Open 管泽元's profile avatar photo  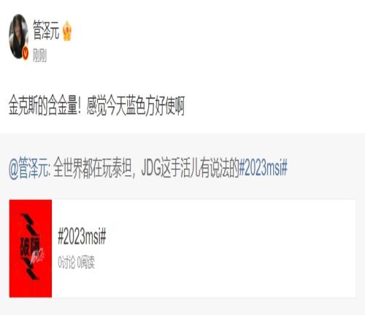(18, 36)
